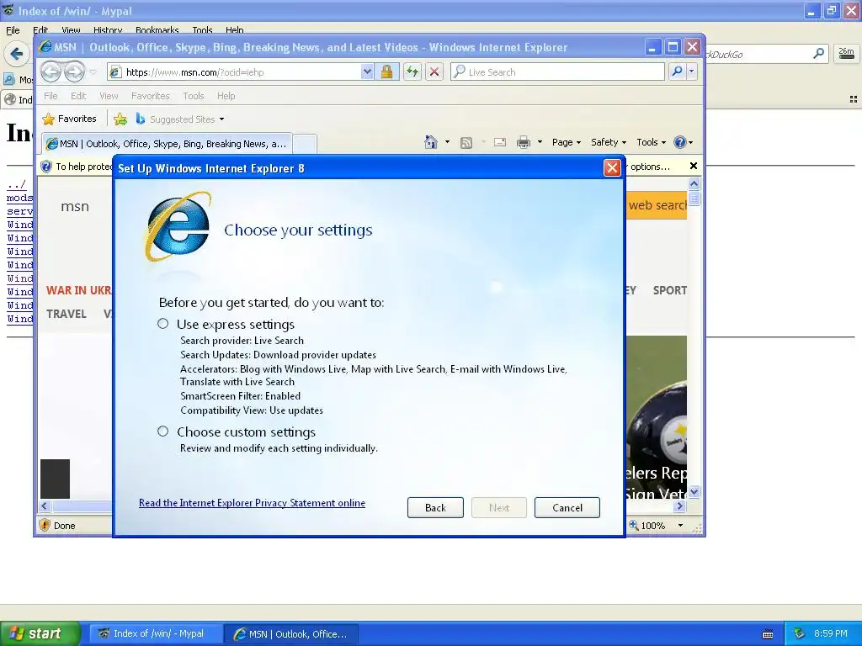
Task: Click the 26m toolbar button in Mypal
Action: [846, 53]
